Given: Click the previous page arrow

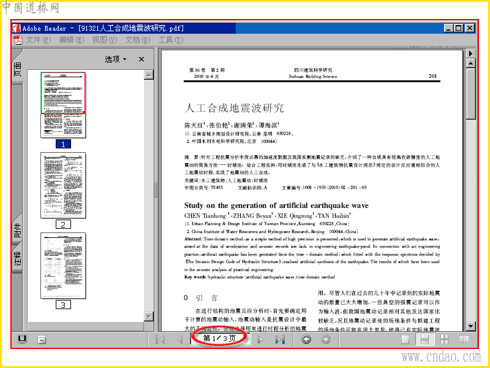Looking at the screenshot, I should pyautogui.click(x=179, y=340).
